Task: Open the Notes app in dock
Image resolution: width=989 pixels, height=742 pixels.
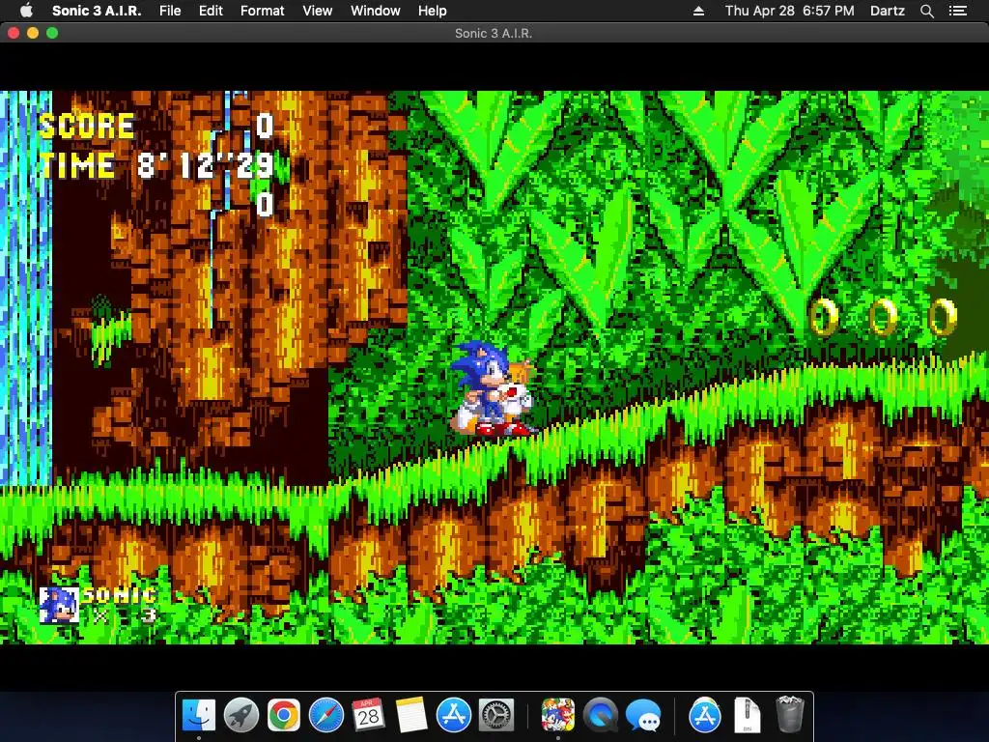Action: pos(411,715)
